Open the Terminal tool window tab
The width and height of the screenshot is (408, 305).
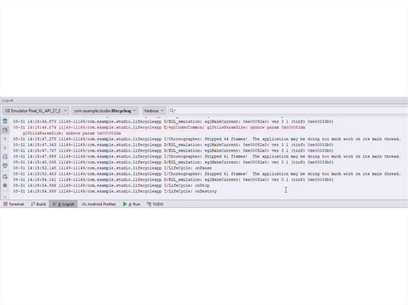click(14, 204)
